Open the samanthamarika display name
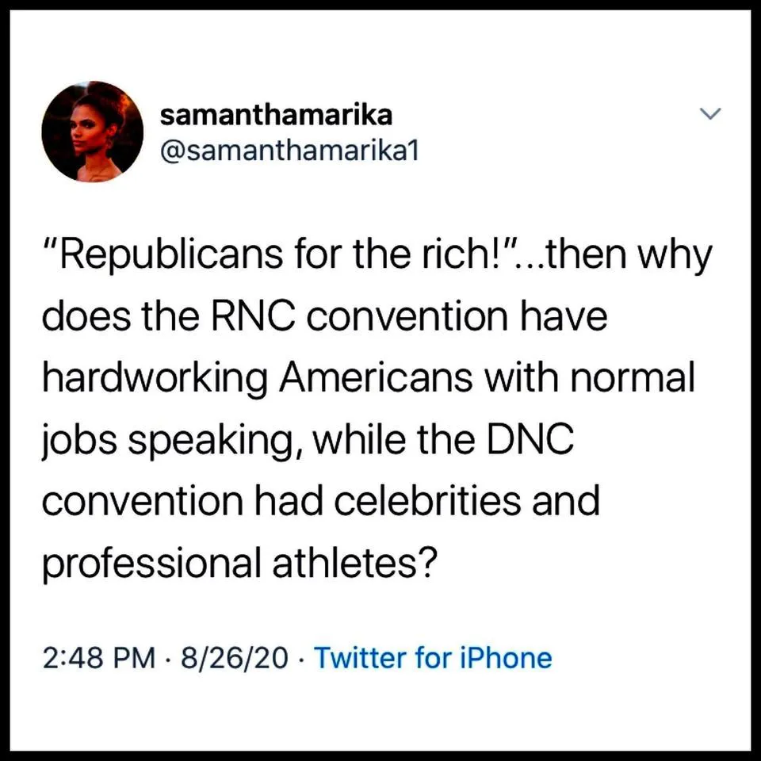 coord(275,115)
